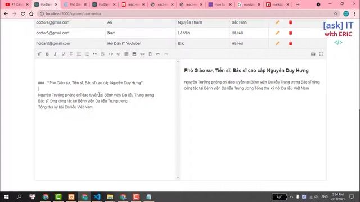Image resolution: width=360 pixels, height=202 pixels.
Task: Click the editor pane scroll up arrow
Action: tap(178, 62)
